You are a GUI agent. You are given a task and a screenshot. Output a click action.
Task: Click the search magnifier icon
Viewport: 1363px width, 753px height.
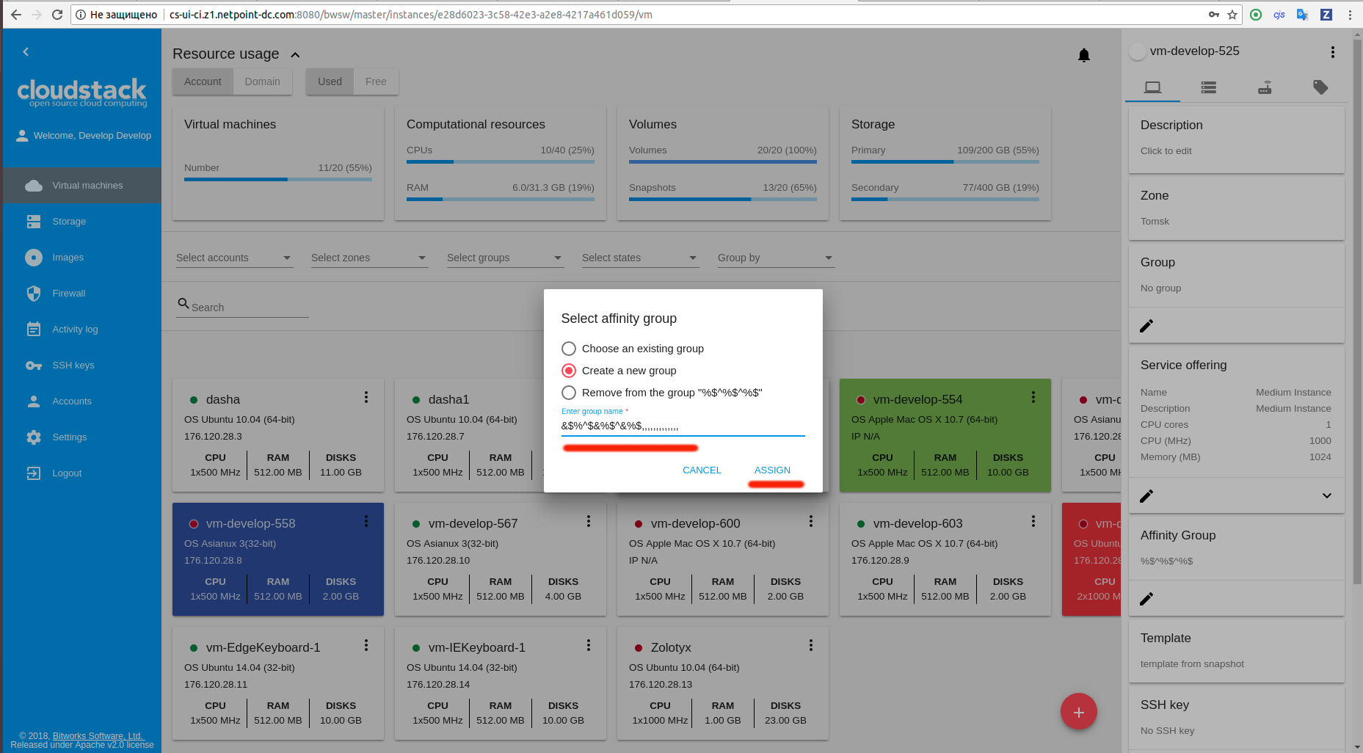pos(183,303)
